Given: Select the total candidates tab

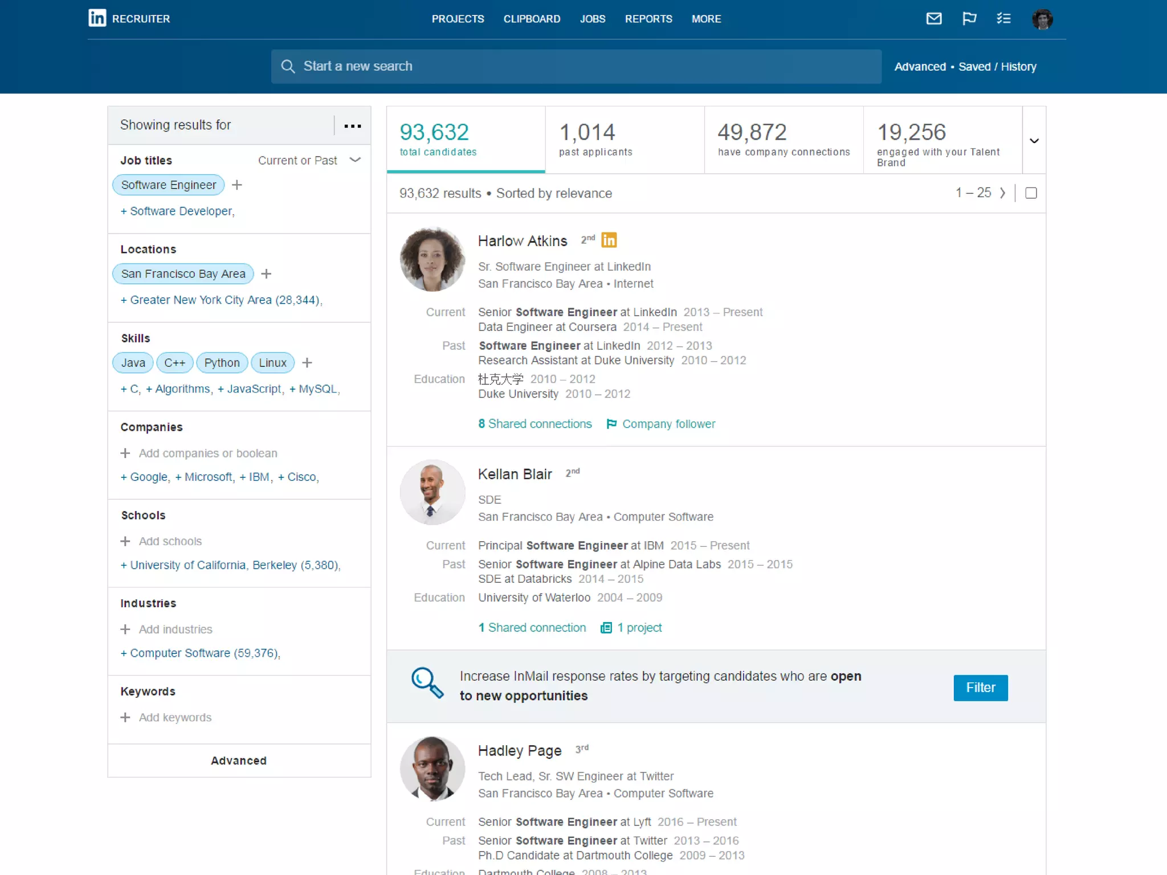Looking at the screenshot, I should coord(466,140).
